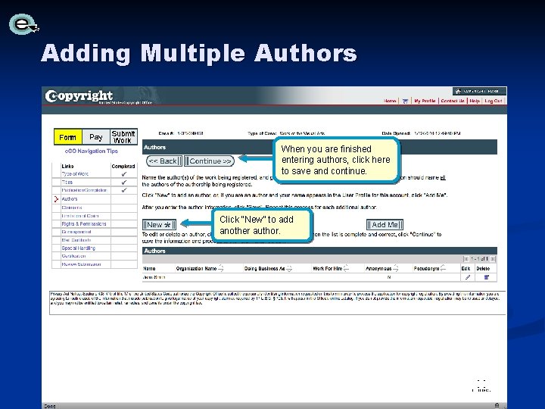Sort by Anonymous column arrows

coord(396,268)
